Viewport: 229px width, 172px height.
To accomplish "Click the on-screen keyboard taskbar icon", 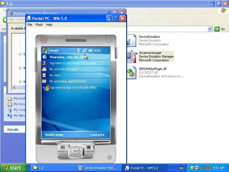I will [x=181, y=168].
